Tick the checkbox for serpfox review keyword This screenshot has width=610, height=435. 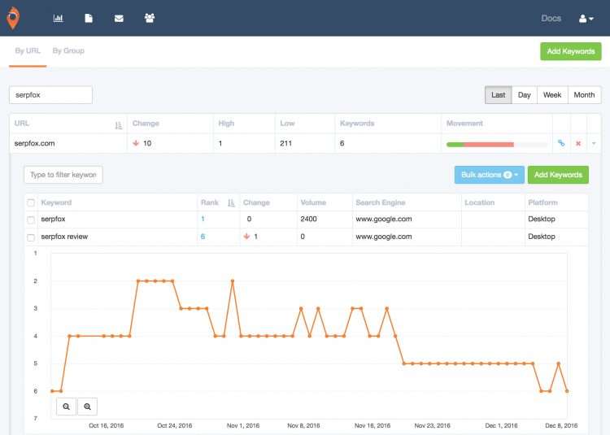point(31,237)
